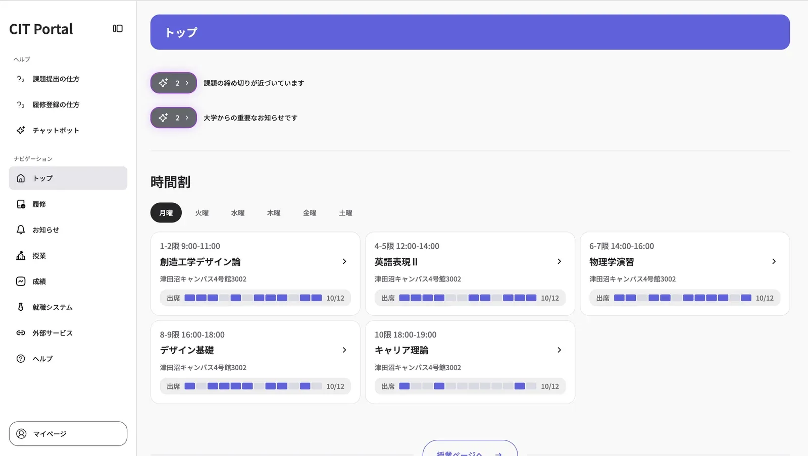Switch to the 火曜 timetable tab
This screenshot has width=808, height=456.
point(202,212)
